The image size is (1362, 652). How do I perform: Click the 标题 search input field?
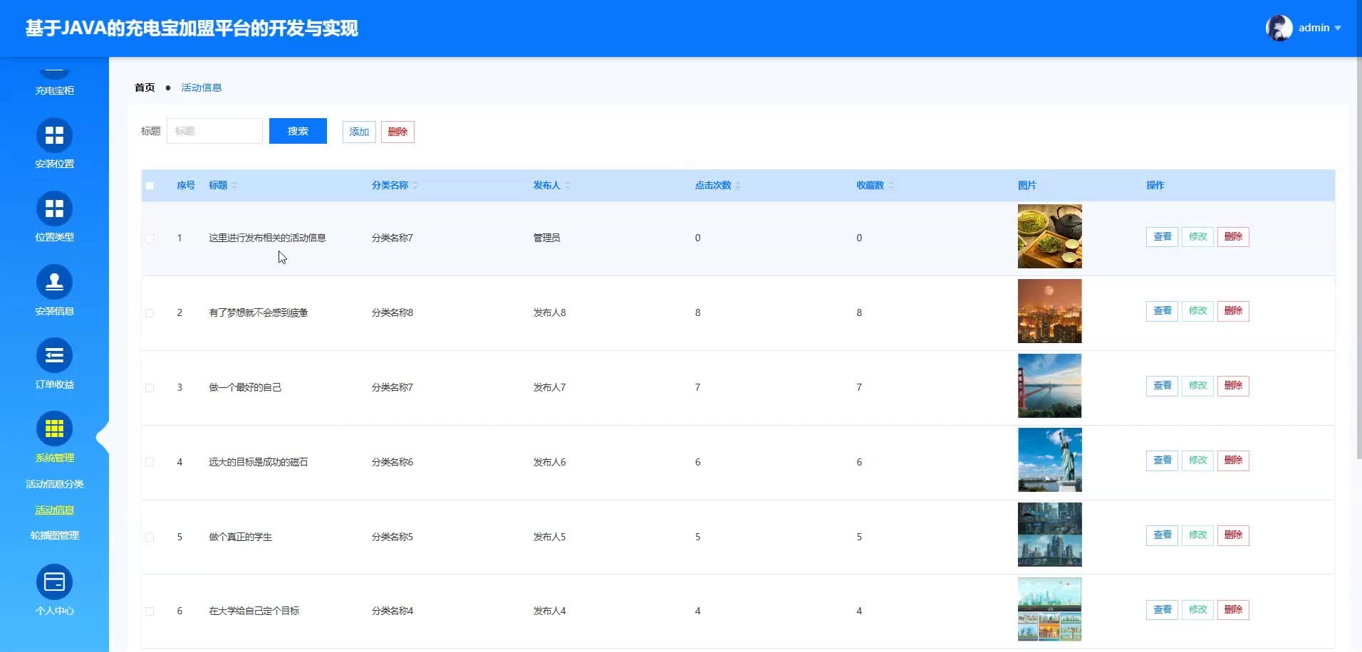(214, 131)
